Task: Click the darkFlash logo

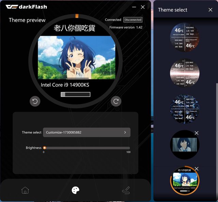Action: tap(28, 7)
